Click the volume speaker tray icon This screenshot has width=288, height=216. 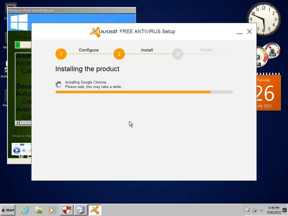click(x=261, y=210)
